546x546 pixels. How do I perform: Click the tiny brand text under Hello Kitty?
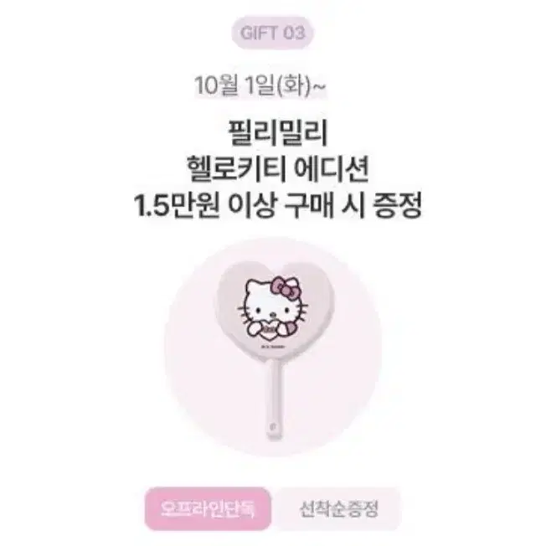[272, 348]
